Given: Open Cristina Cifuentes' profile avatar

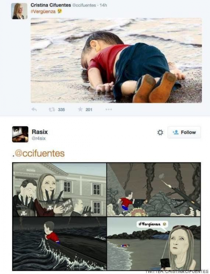Looking at the screenshot, I should coord(19,11).
